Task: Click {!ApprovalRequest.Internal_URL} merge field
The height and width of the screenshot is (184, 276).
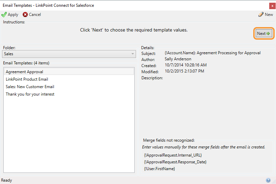Action: pyautogui.click(x=173, y=155)
